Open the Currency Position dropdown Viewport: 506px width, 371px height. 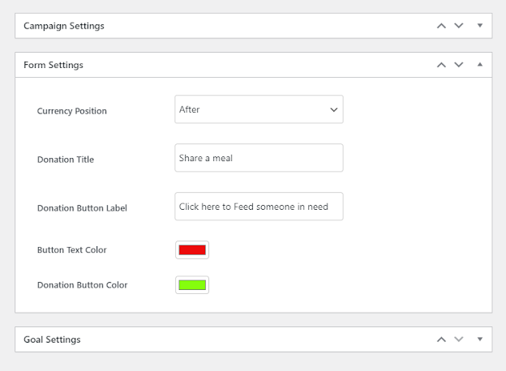pyautogui.click(x=259, y=109)
